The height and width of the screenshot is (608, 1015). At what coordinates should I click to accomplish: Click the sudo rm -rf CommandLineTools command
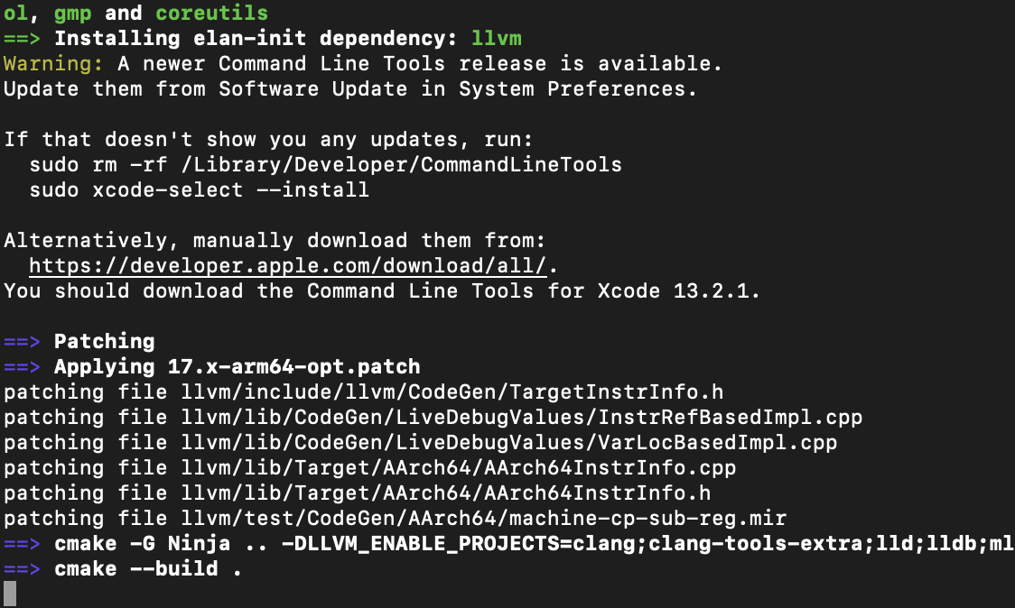click(326, 165)
